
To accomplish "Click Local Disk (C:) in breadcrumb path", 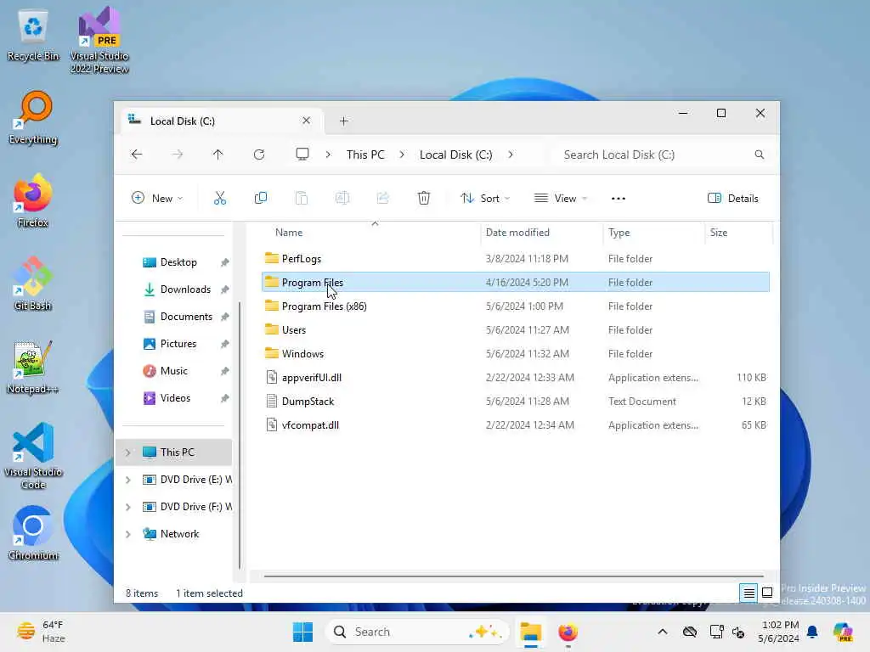I will (x=455, y=155).
